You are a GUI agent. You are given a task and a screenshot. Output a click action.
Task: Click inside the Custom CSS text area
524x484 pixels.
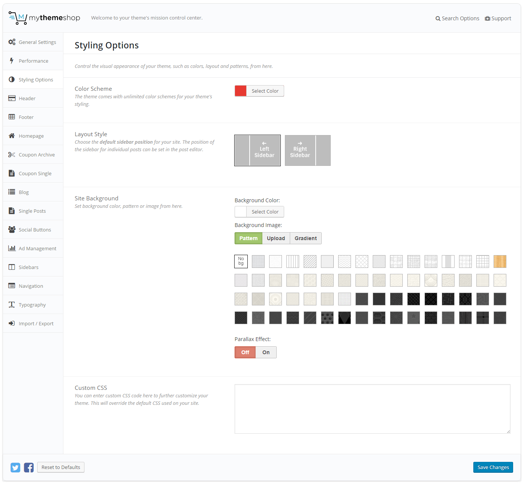pyautogui.click(x=372, y=409)
